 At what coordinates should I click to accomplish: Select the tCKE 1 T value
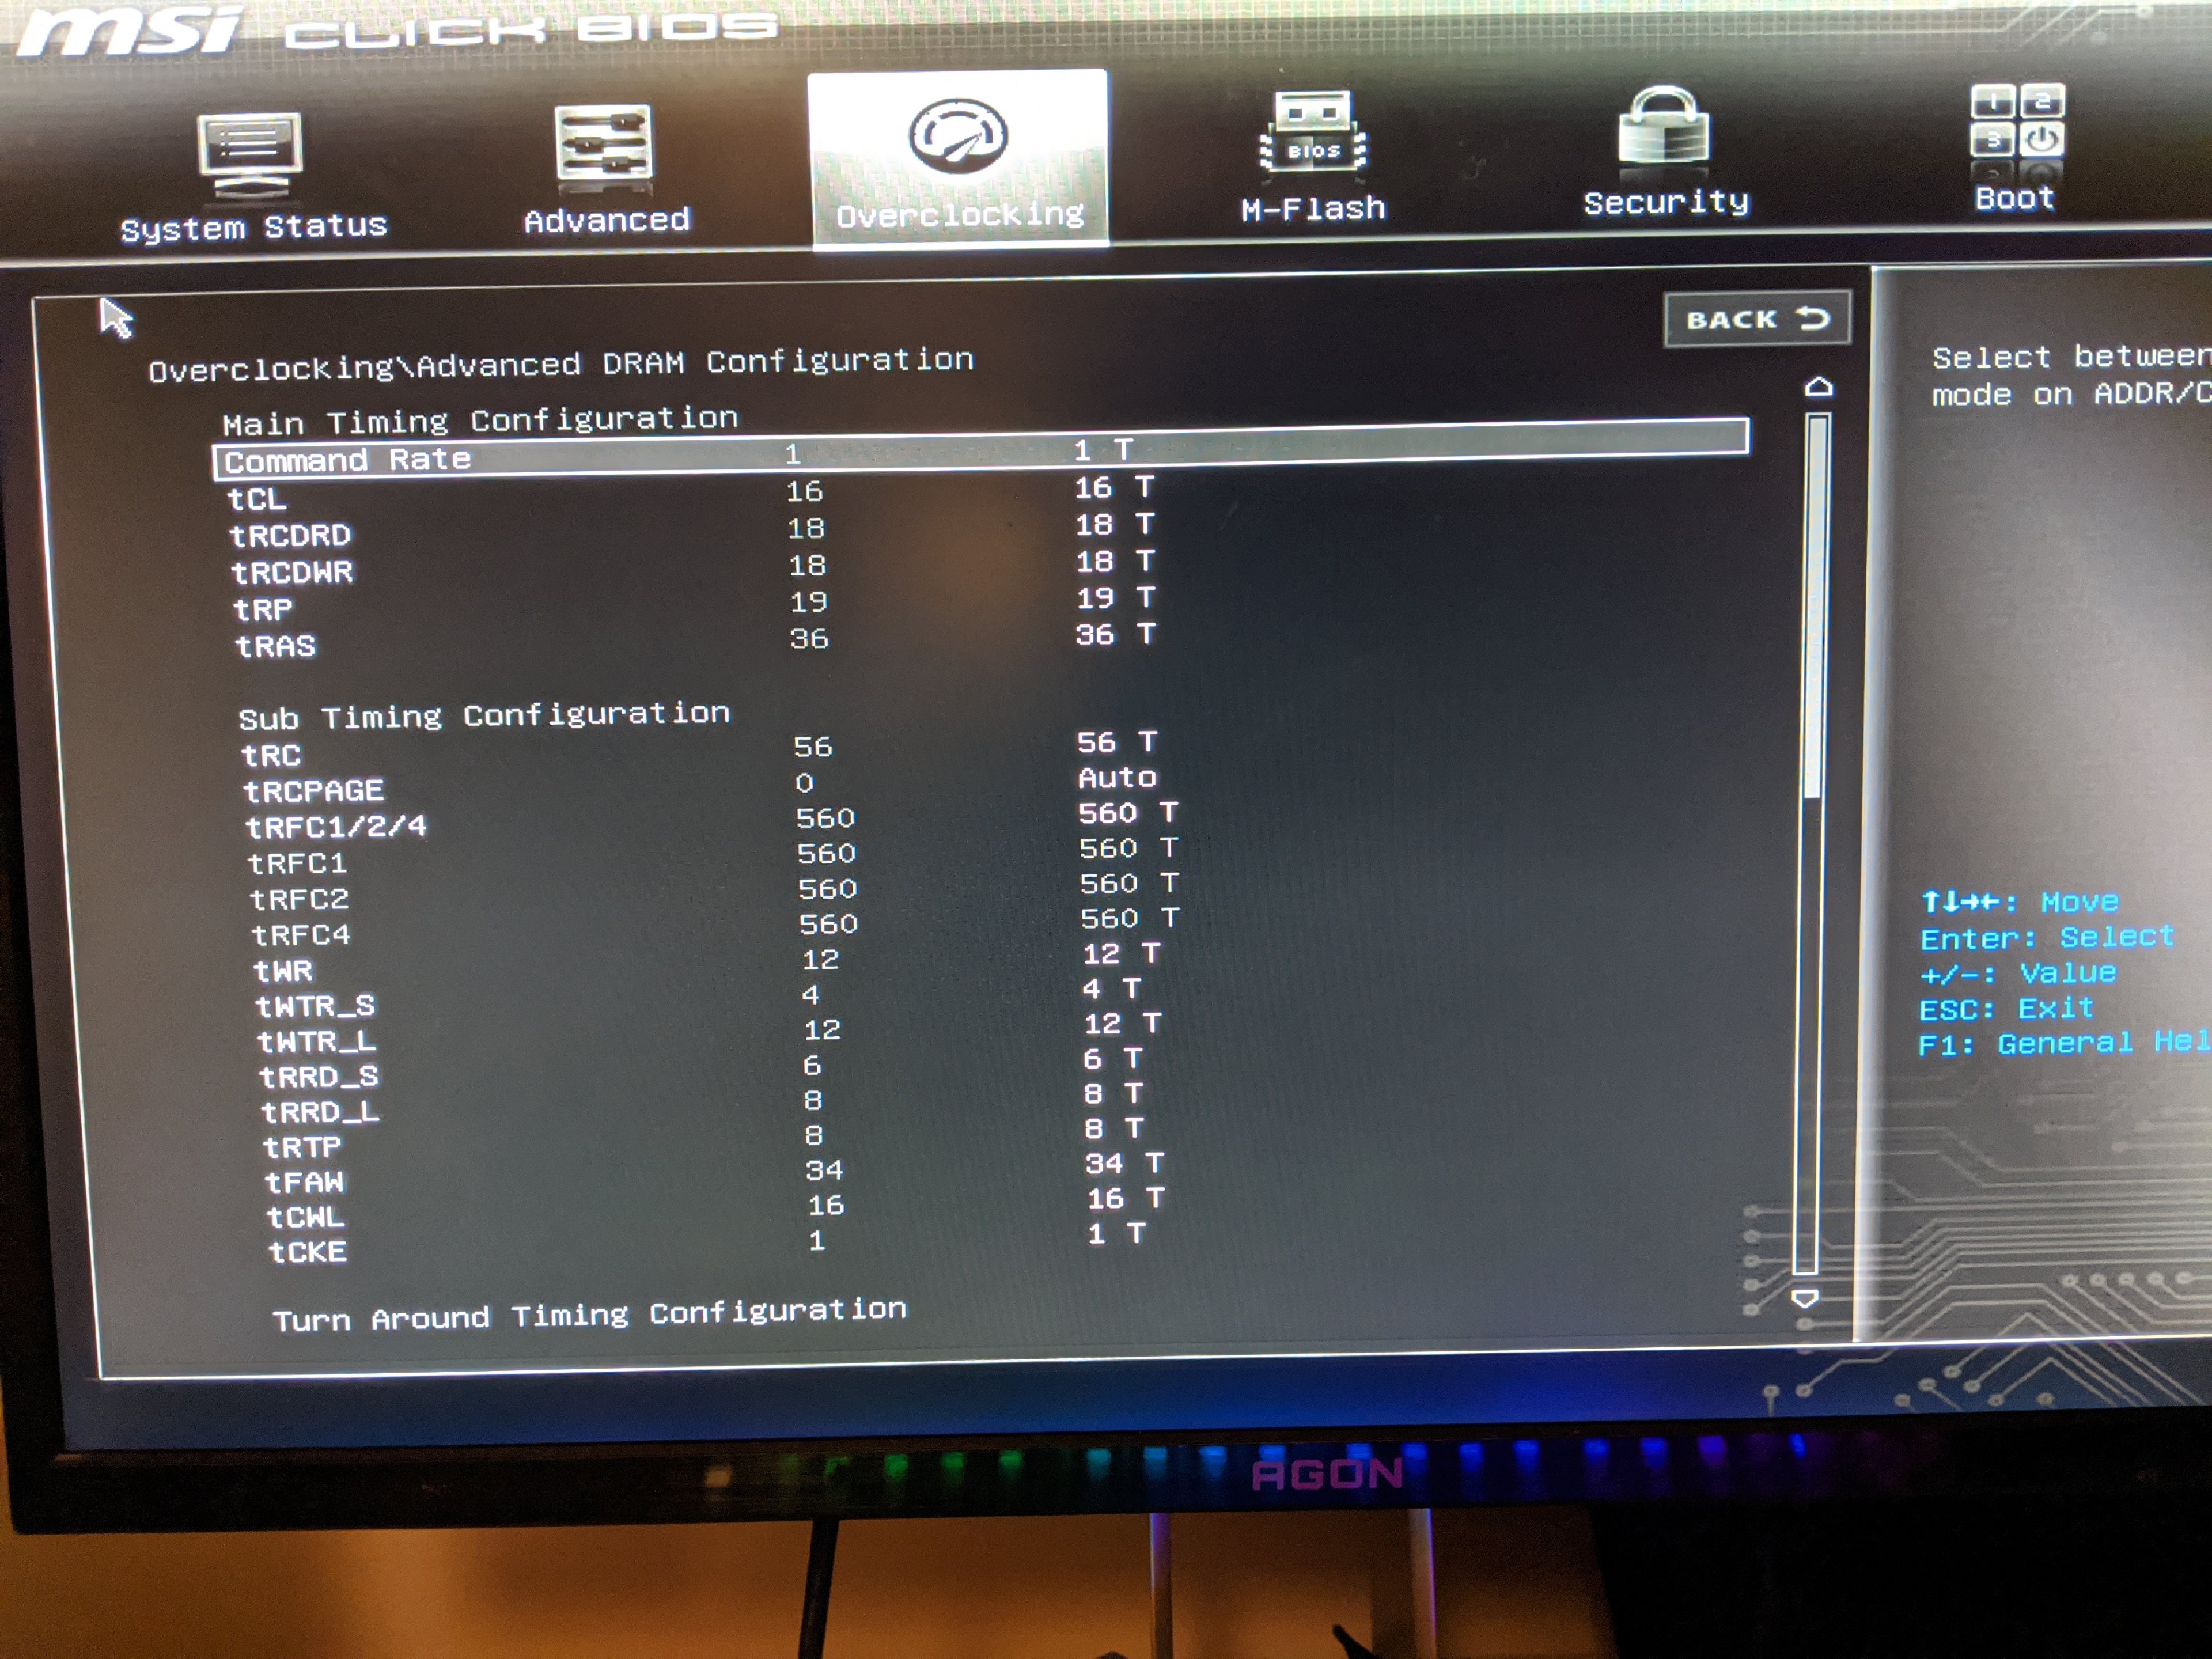[1114, 1234]
